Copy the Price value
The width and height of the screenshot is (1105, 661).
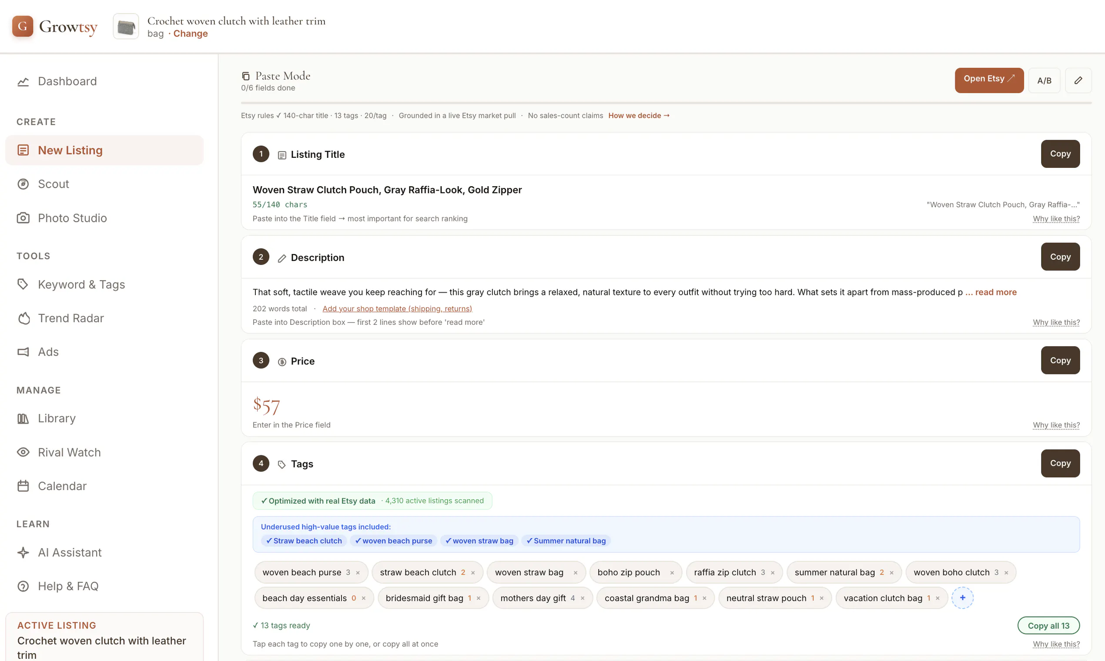click(x=1060, y=361)
